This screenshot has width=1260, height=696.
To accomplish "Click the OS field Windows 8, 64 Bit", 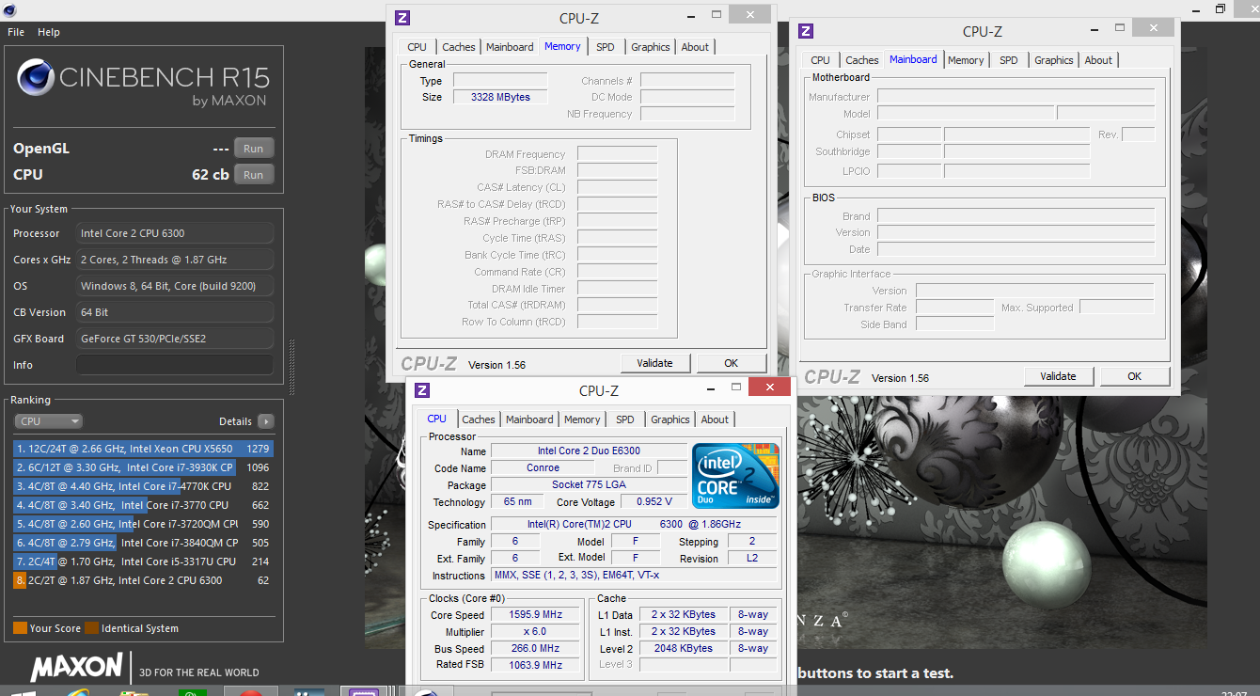I will click(x=175, y=286).
